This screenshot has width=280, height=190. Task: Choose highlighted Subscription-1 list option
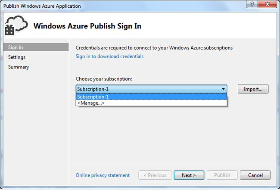(152, 97)
